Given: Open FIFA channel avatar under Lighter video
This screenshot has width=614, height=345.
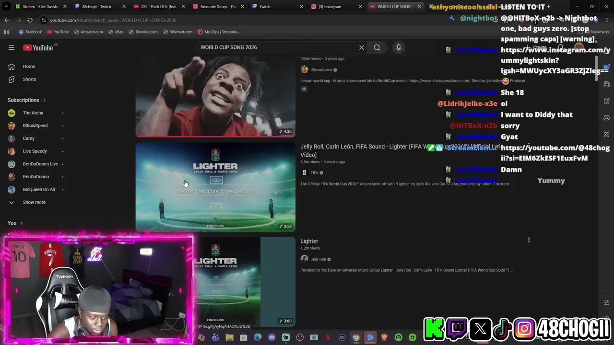Looking at the screenshot, I should (304, 172).
